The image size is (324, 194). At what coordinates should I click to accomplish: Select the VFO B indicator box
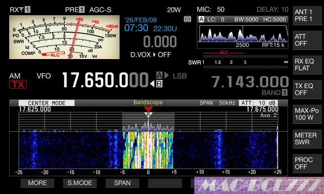pyautogui.click(x=159, y=84)
